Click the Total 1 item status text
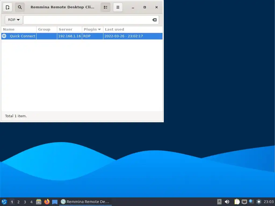This screenshot has height=206, width=275. pos(16,116)
